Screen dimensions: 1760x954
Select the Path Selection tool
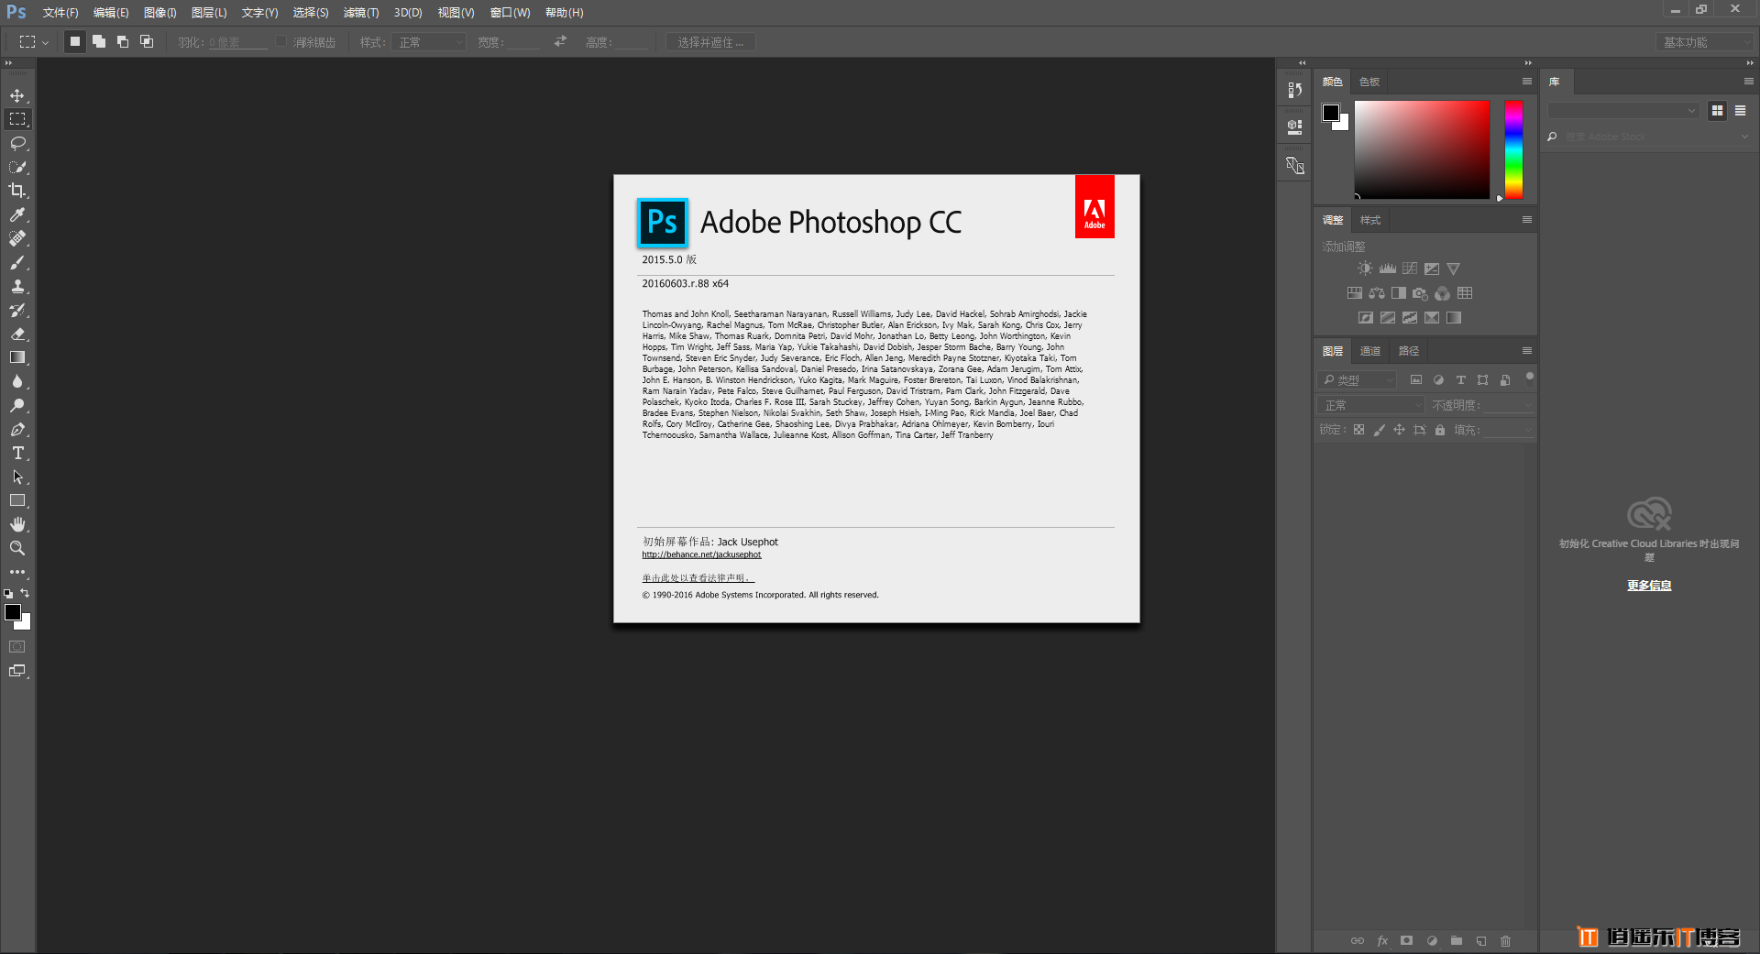tap(17, 477)
